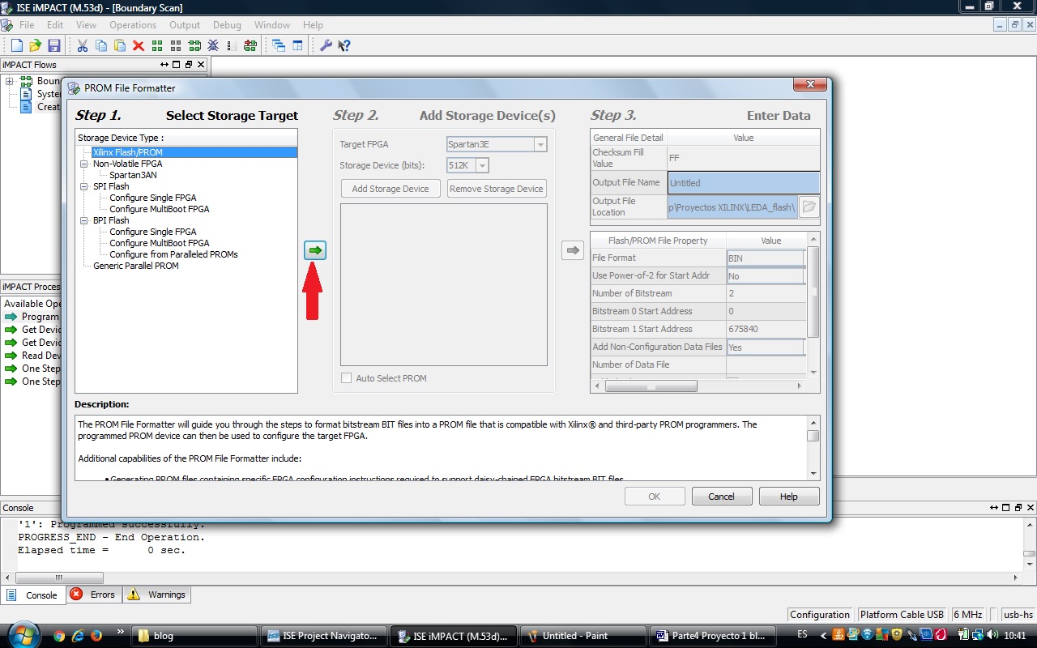Maximize the iMPACT Flows panel
Screen dimensions: 1037x648
(x=177, y=65)
